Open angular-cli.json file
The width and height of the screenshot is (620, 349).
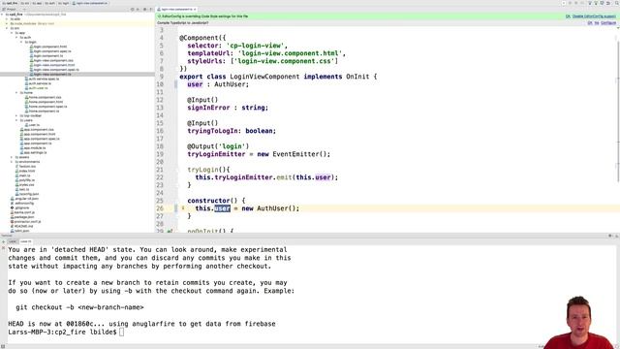tap(24, 199)
